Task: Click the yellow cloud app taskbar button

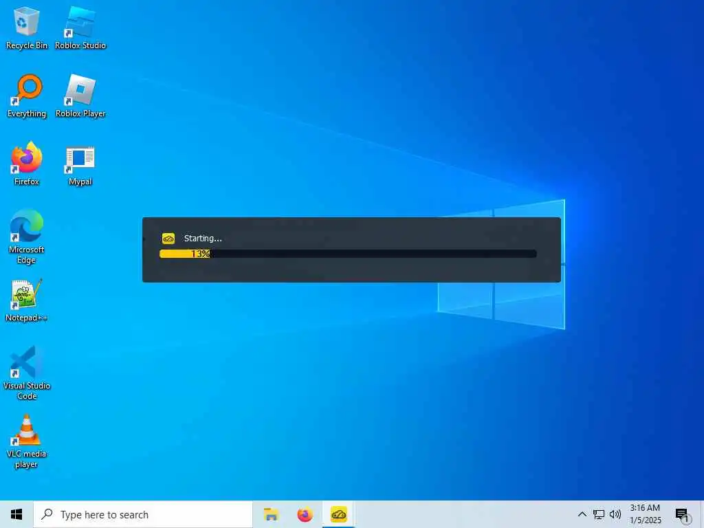Action: (x=339, y=514)
